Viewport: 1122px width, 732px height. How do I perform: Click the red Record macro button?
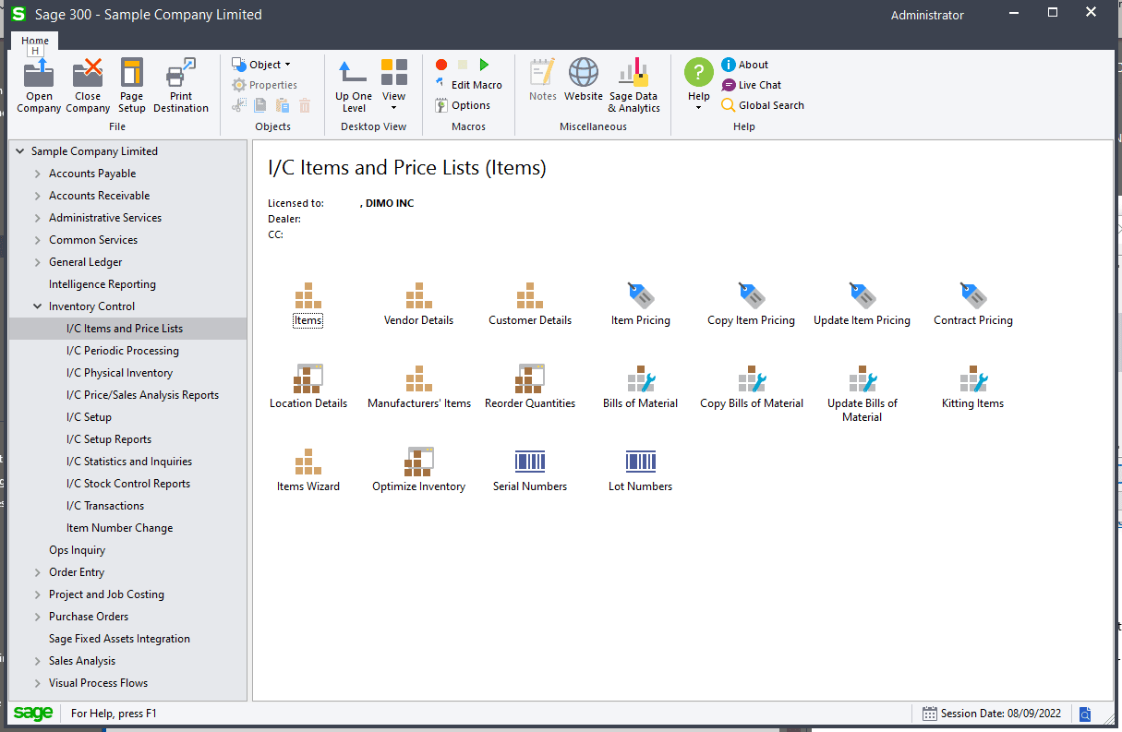441,65
